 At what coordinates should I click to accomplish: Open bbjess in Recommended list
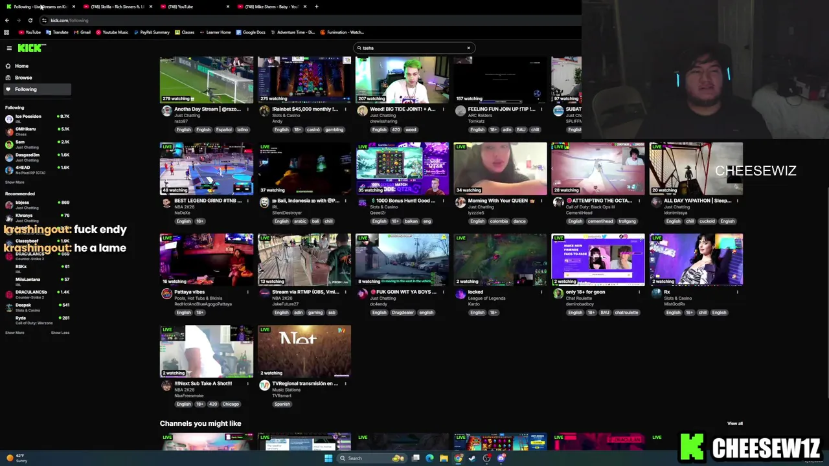coord(36,204)
